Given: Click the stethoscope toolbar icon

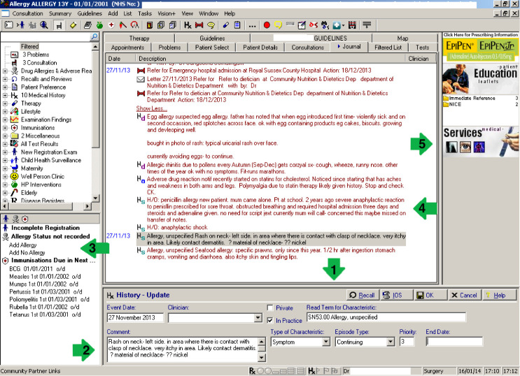Looking at the screenshot, I should (134, 25).
